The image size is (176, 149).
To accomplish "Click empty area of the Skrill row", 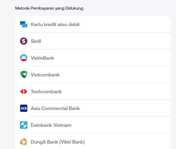I will coord(106,41).
